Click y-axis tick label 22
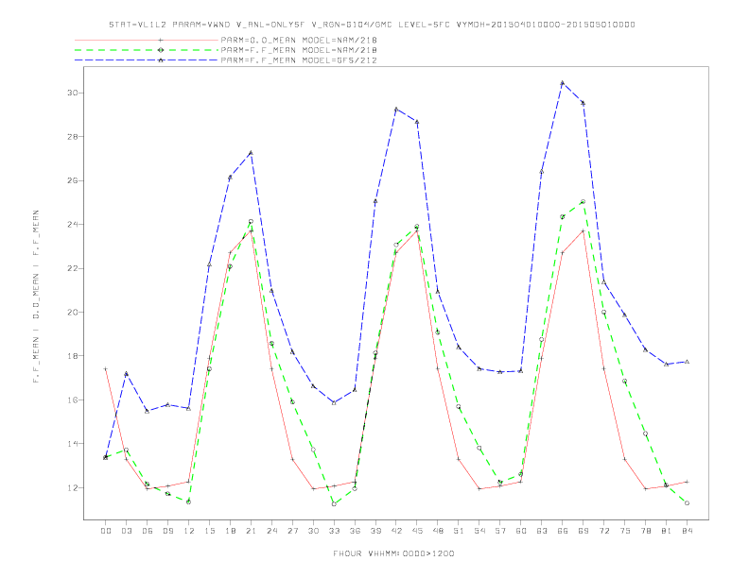This screenshot has height=578, width=749. pos(72,268)
